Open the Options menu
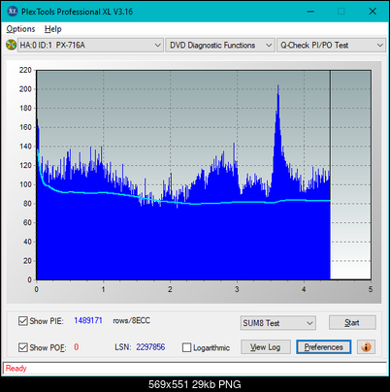 [20, 29]
